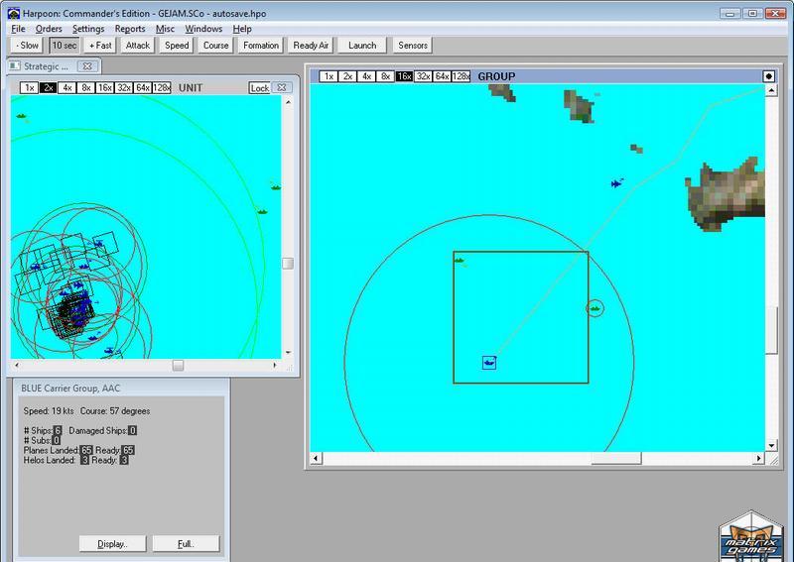Toggle the Lock button in the Unit window
Image resolution: width=794 pixels, height=562 pixels.
pos(259,88)
